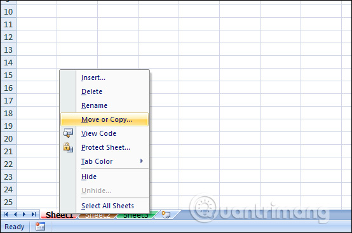Click the macro record icon in status bar
352x233 pixels.
point(40,227)
